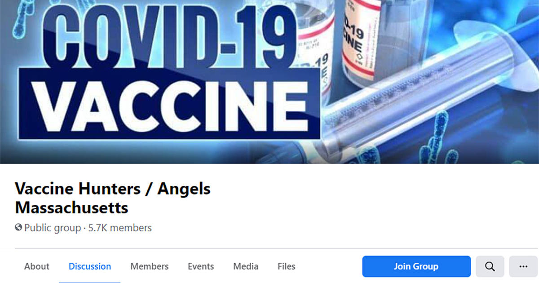Open the About tab
539x283 pixels.
tap(37, 266)
